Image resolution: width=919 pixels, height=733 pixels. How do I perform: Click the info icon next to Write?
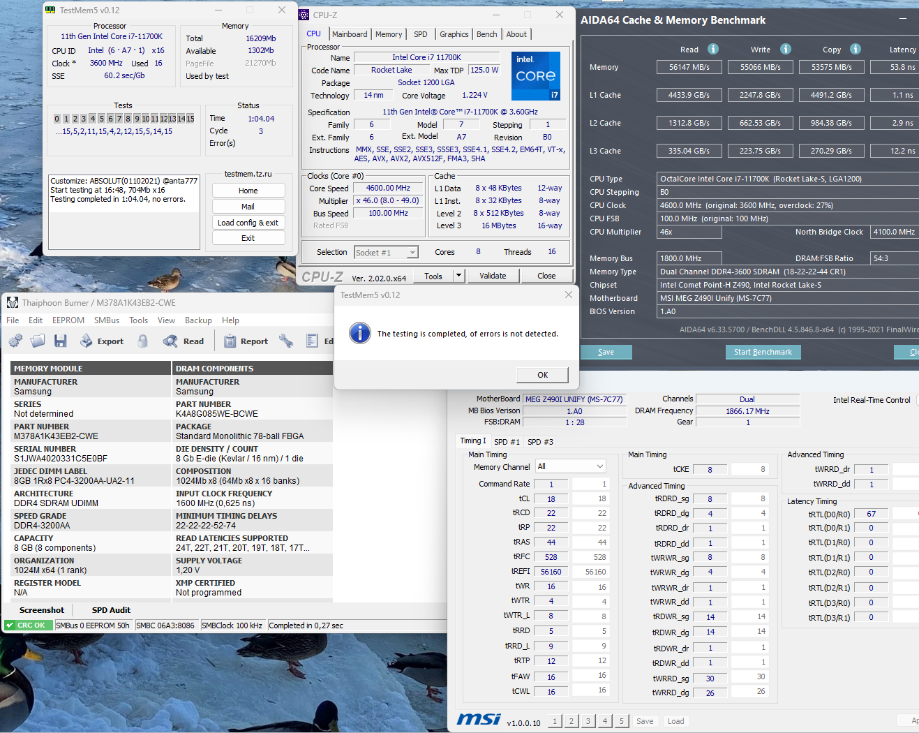(786, 49)
